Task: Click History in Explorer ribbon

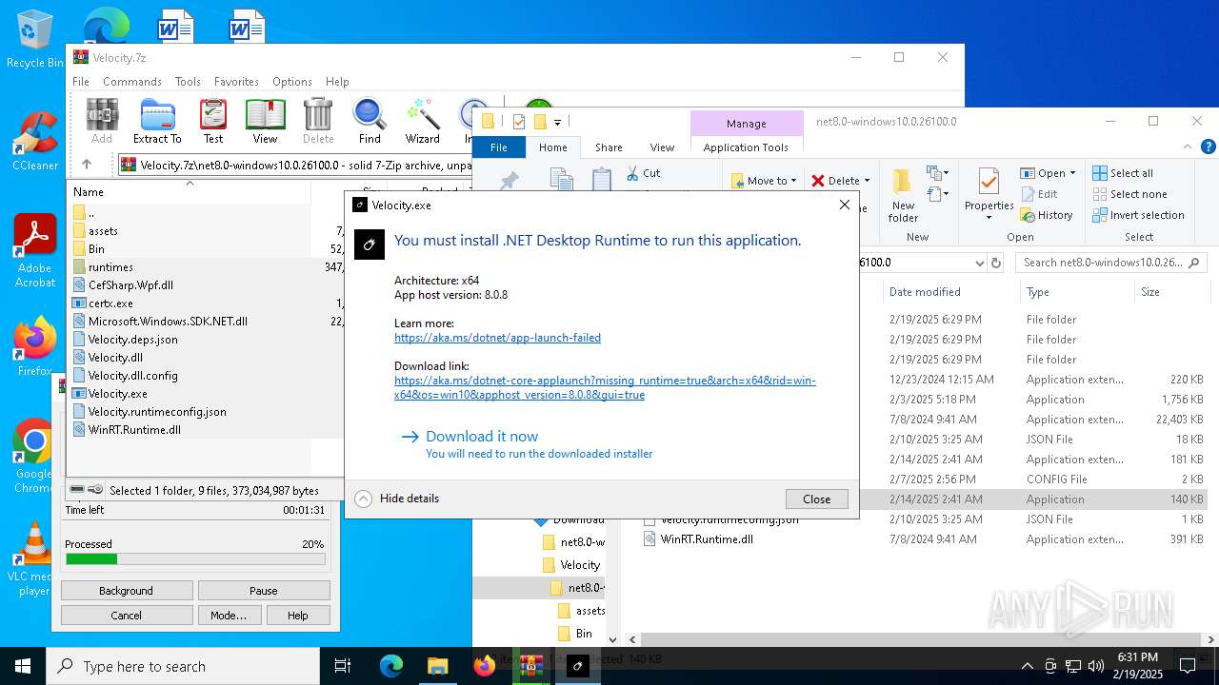Action: point(1047,215)
